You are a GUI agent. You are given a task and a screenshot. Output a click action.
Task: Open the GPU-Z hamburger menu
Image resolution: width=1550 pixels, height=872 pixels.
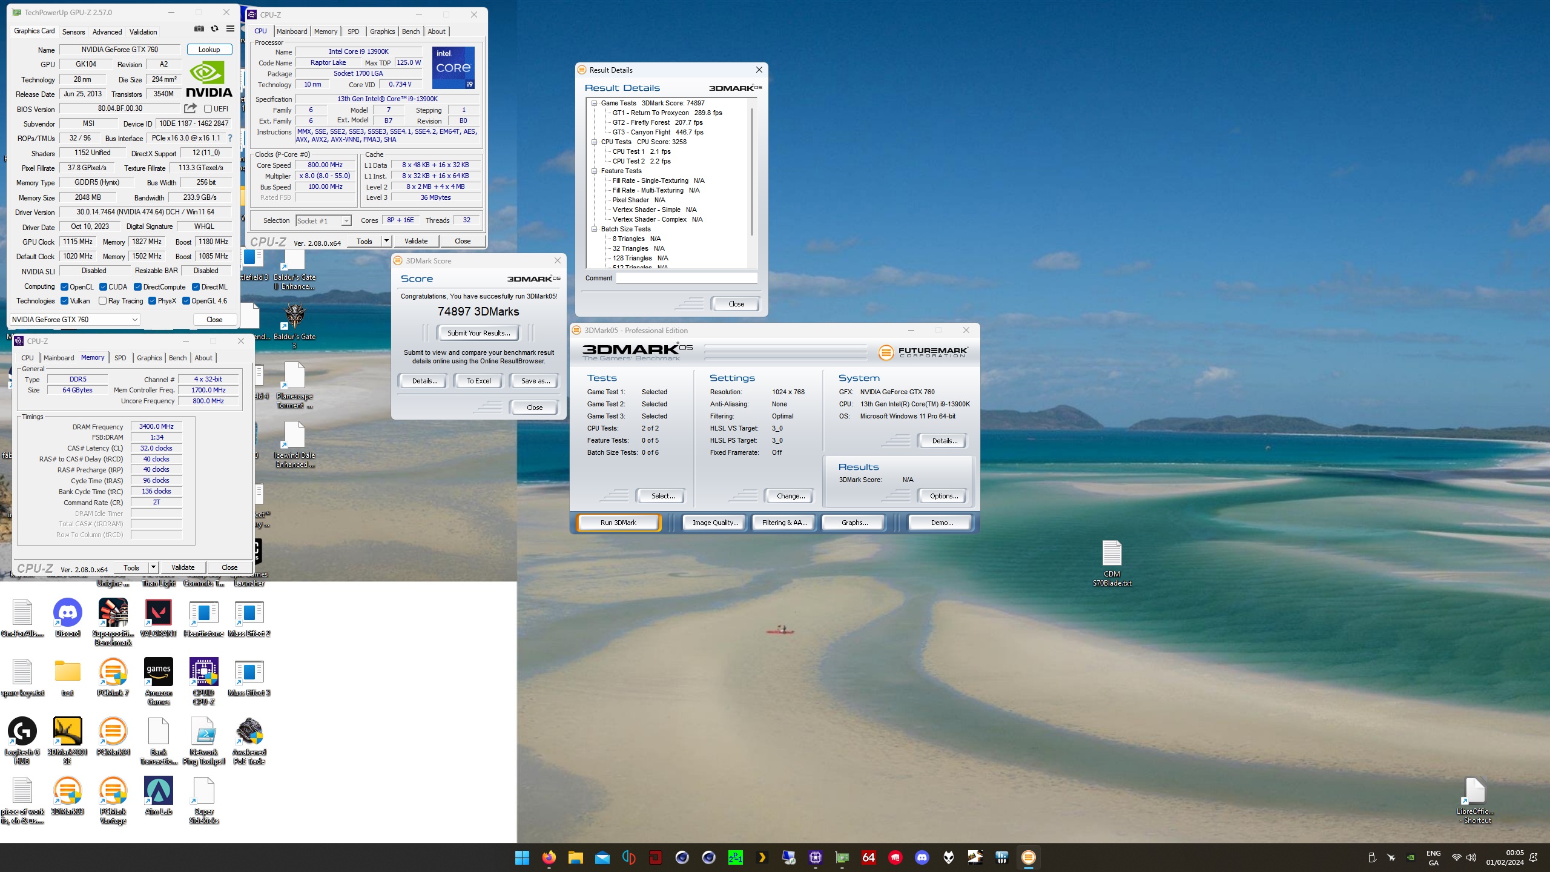coord(230,28)
